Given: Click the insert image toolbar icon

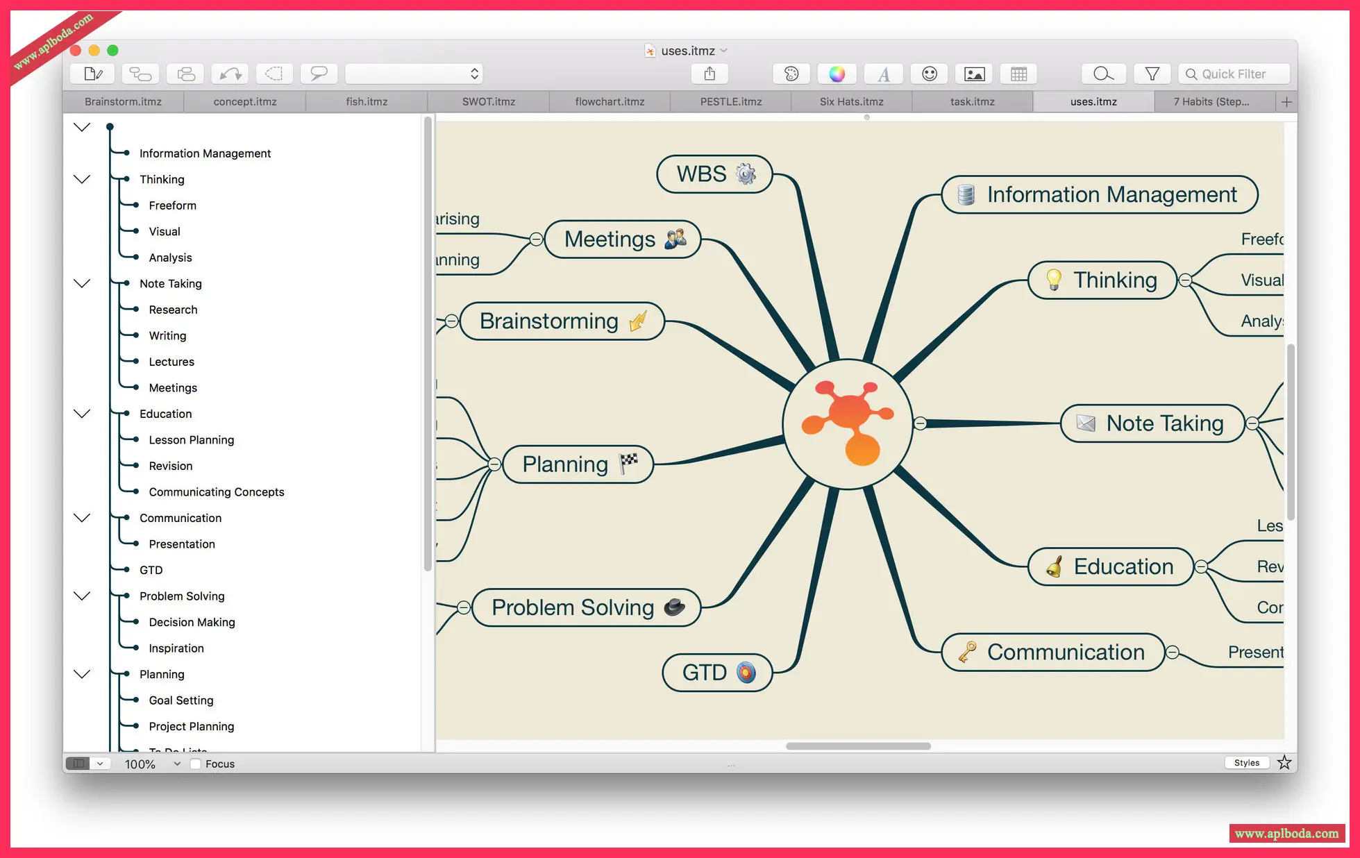Looking at the screenshot, I should [975, 74].
